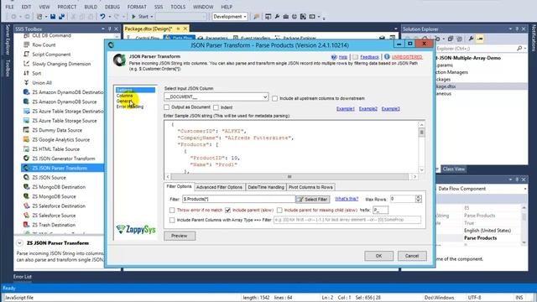Open the SSIS Toolbox window options arrow
Viewport: 537px width, 302px height.
[103, 29]
